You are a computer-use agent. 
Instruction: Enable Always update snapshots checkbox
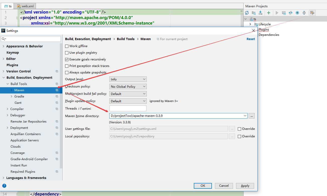pos(67,72)
